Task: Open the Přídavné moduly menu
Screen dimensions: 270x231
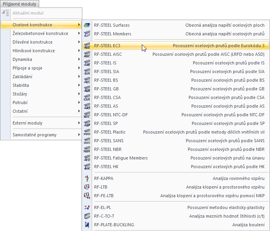Action: point(20,4)
